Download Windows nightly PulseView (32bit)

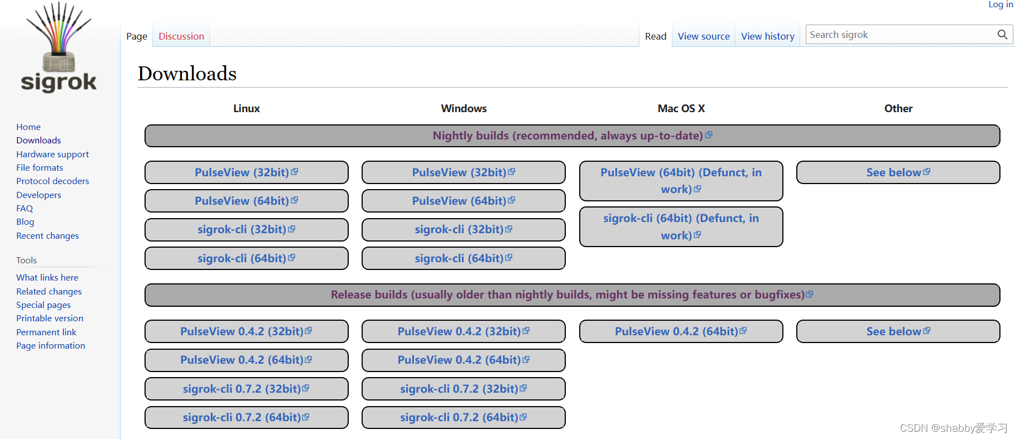(463, 172)
